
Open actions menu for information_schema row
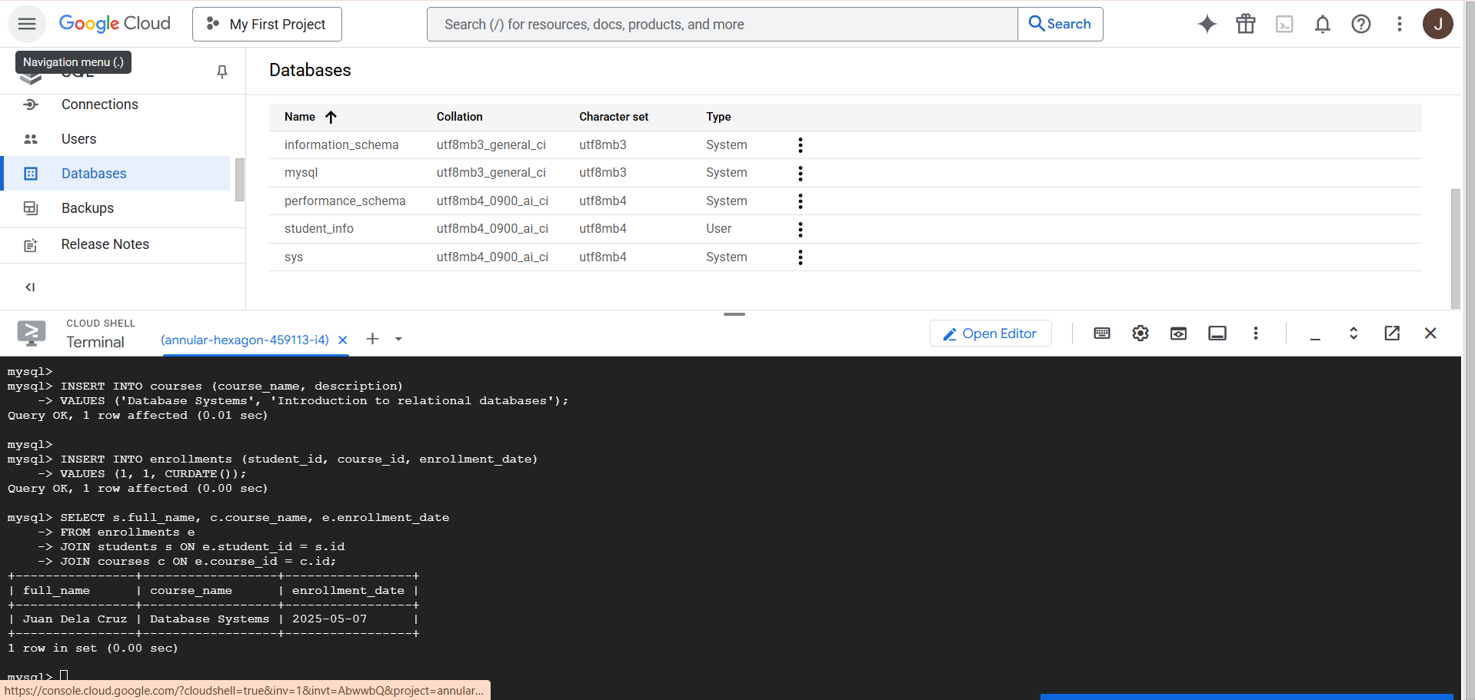click(x=801, y=145)
